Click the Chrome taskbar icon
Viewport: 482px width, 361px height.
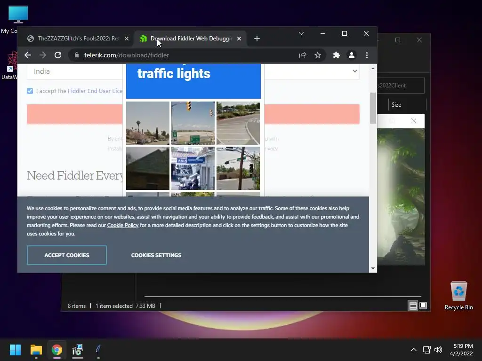click(57, 350)
